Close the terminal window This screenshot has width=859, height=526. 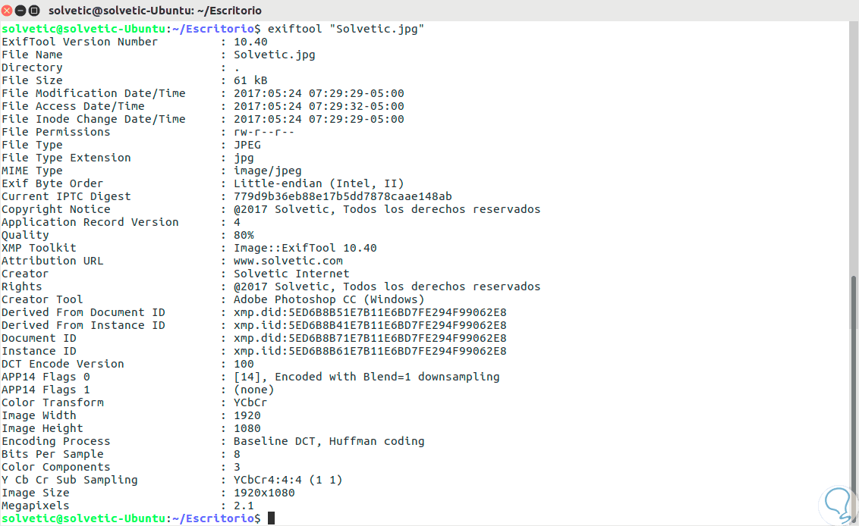[x=8, y=11]
